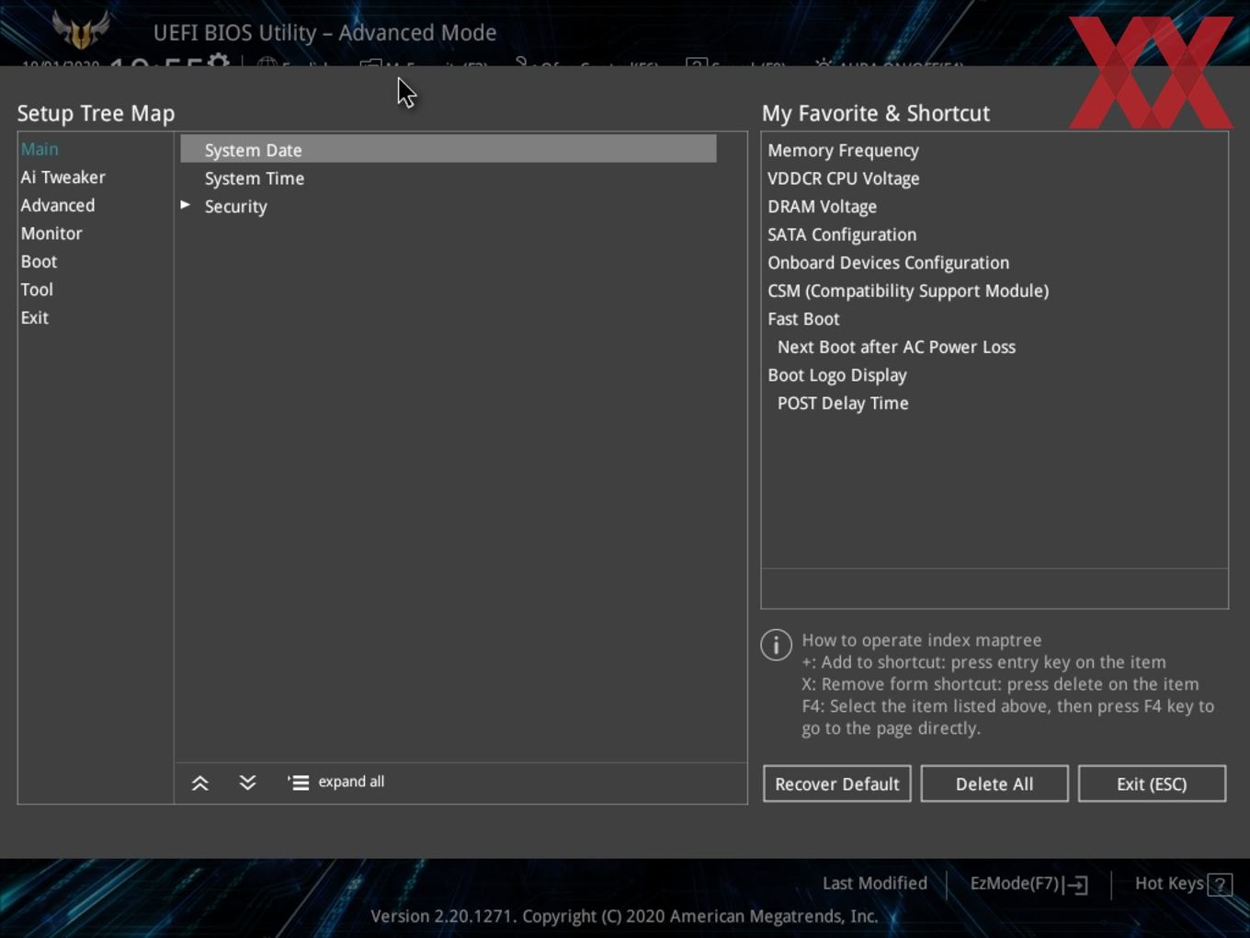Select Next Boot after AC Power Loss
The height and width of the screenshot is (938, 1250).
point(896,347)
